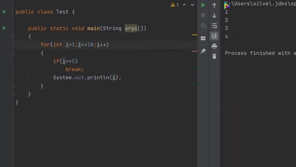Click the for loop closing brace fold marker
This screenshot has height=167, width=296.
(x=13, y=86)
